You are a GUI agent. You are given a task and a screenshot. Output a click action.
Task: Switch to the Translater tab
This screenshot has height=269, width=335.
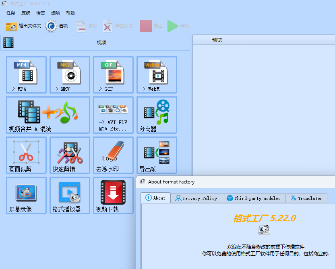[306, 198]
